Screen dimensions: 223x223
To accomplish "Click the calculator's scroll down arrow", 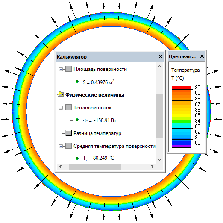I will 160,160.
